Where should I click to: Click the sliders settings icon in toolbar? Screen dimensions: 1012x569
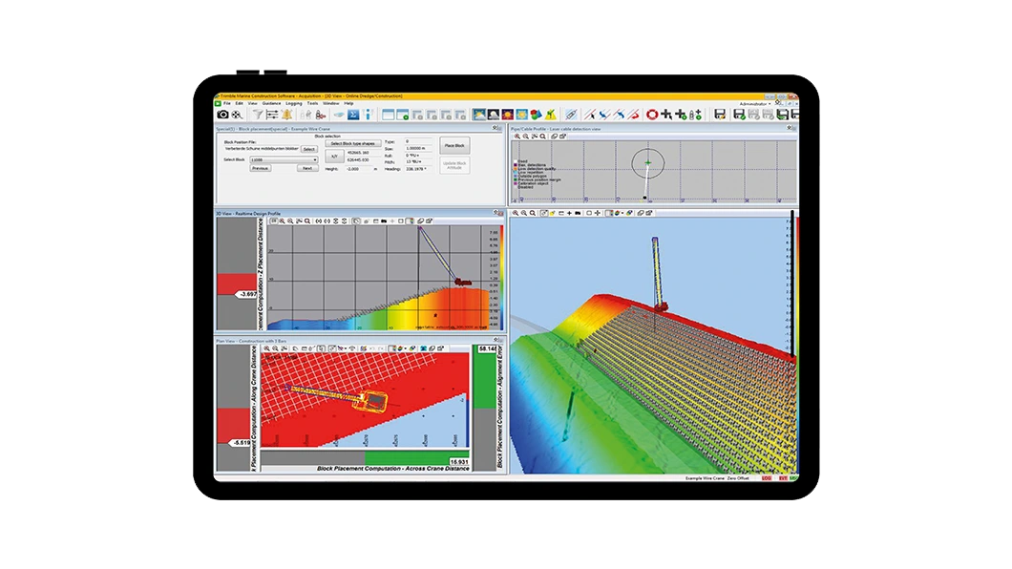tap(272, 115)
